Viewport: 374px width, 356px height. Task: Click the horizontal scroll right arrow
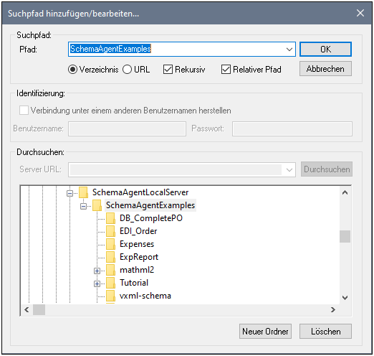click(x=333, y=310)
